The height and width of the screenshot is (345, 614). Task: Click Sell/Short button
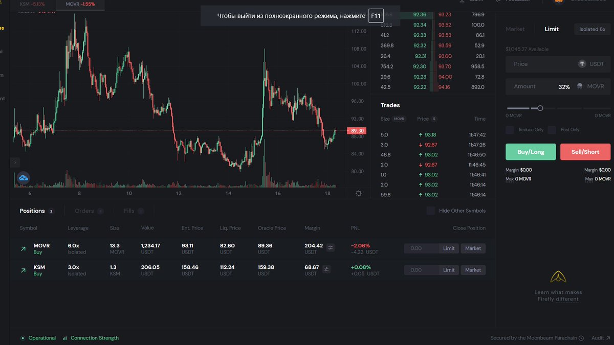pyautogui.click(x=585, y=152)
